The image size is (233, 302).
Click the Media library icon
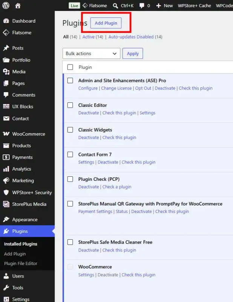coord(6,72)
